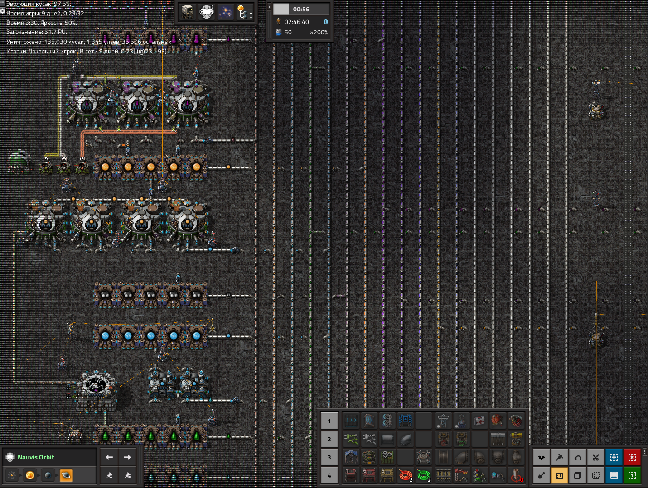
Task: Select the star system overview breadcrumb icon
Action: (x=12, y=475)
